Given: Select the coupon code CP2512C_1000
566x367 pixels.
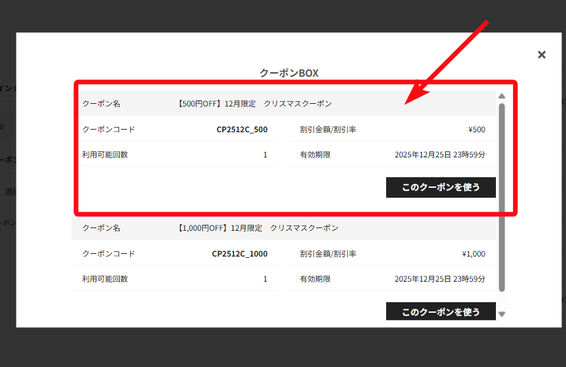Looking at the screenshot, I should (x=239, y=254).
